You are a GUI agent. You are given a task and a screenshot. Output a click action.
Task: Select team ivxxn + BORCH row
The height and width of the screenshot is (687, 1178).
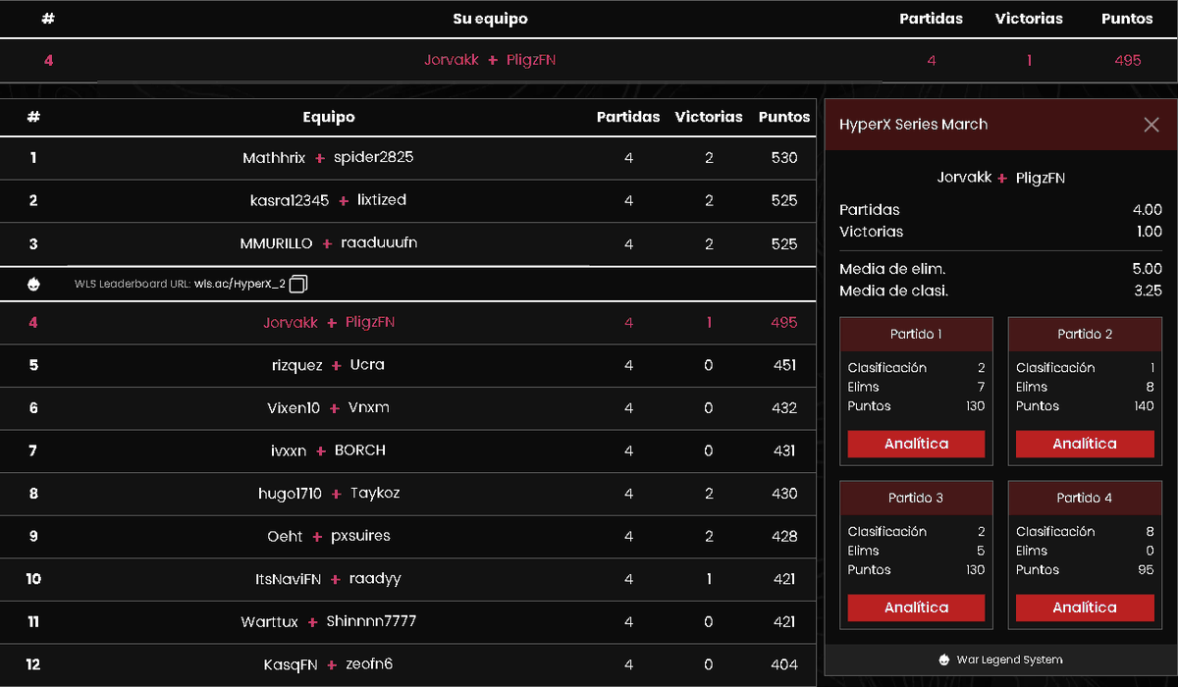pos(407,450)
